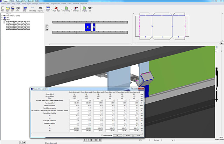This screenshot has height=144, width=224.
Task: Click the Finger stops toolbar icon
Action: point(56,8)
